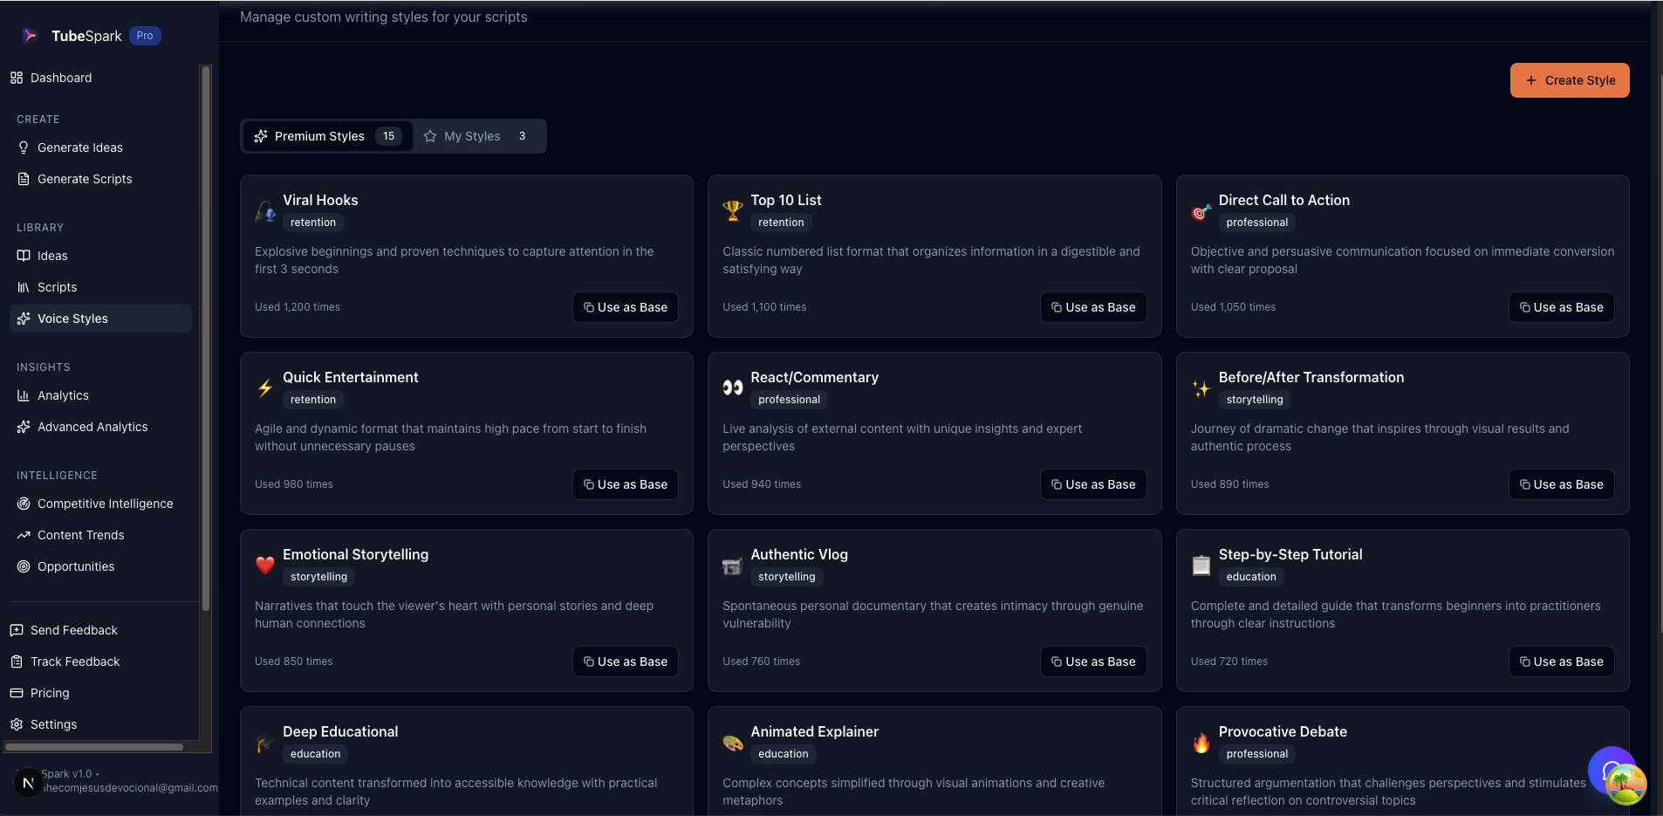Switch to the My Styles tab

coord(472,136)
